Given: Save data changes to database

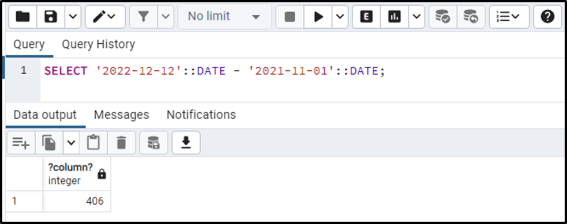Looking at the screenshot, I should [153, 143].
